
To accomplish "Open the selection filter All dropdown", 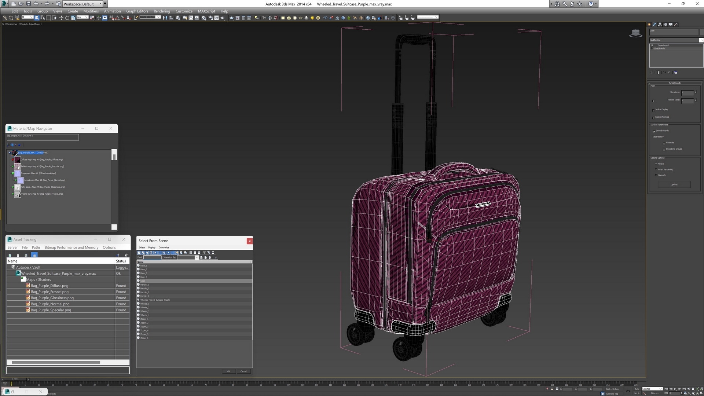I will [27, 17].
